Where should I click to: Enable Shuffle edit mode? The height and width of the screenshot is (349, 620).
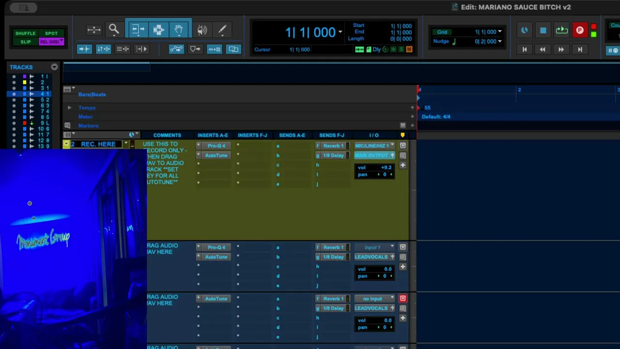point(26,33)
